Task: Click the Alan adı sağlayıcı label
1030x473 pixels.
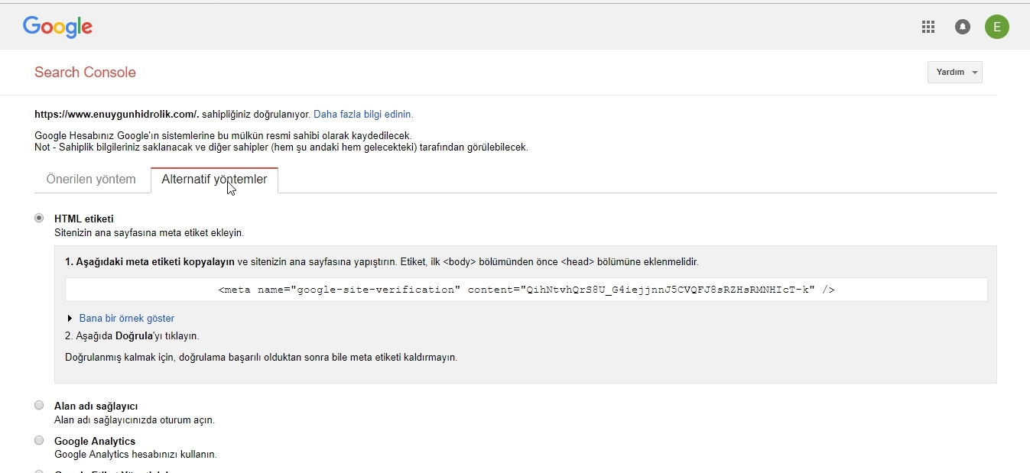Action: point(96,407)
